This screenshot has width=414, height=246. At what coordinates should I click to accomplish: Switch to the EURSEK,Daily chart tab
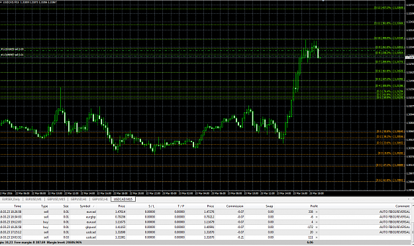[11, 199]
